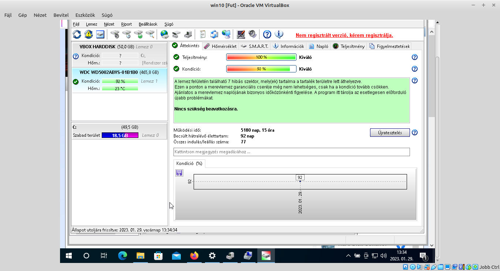Click the blue question mark help toolbar icon
Screen dimensions: 500x271
coord(267,34)
